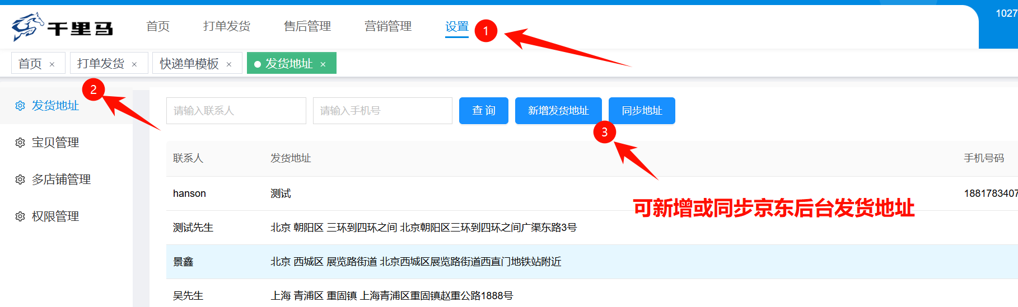Click gear icon beside 宝贝管理
The height and width of the screenshot is (307, 1018).
[20, 143]
